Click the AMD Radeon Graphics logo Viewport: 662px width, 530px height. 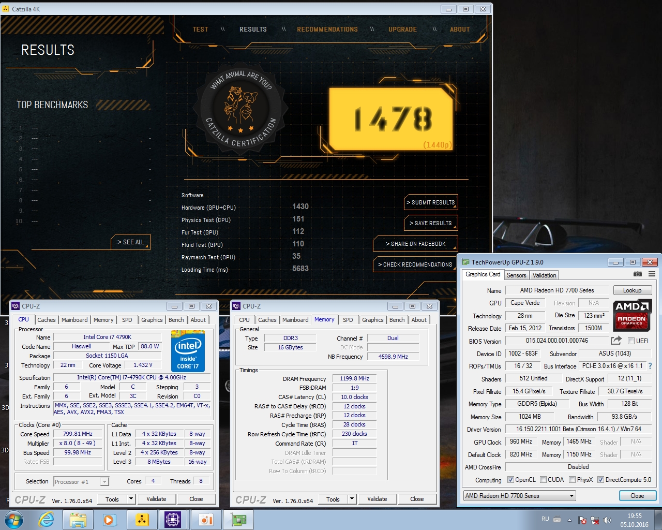(631, 315)
